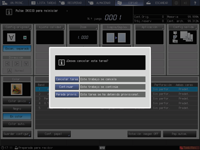Confirm with the Cancelar tarea button
Image resolution: width=200 pixels, height=150 pixels.
(x=67, y=79)
